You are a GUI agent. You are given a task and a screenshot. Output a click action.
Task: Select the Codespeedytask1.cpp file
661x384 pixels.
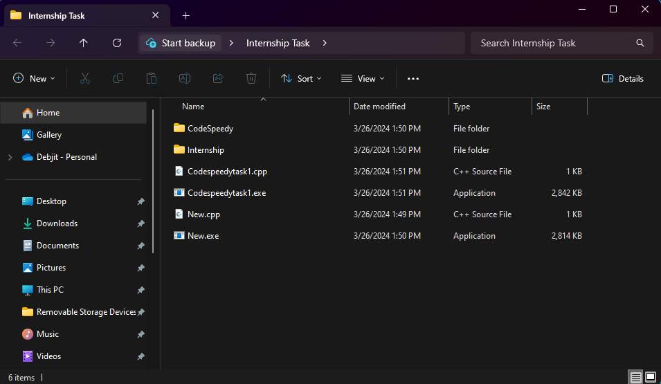pyautogui.click(x=227, y=172)
